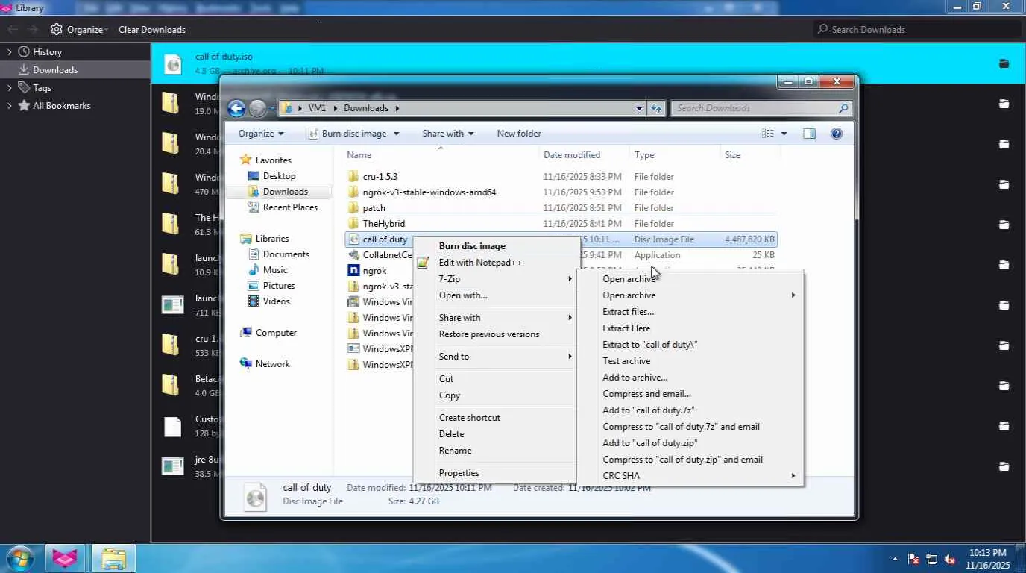This screenshot has height=573, width=1026.
Task: Expand the Send to submenu
Action: pyautogui.click(x=497, y=357)
